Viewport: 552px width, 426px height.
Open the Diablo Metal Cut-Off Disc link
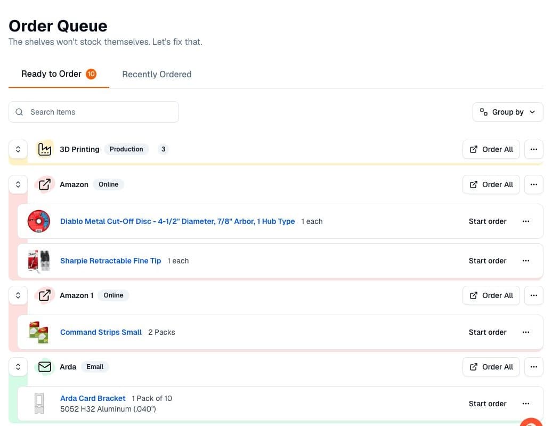click(177, 221)
